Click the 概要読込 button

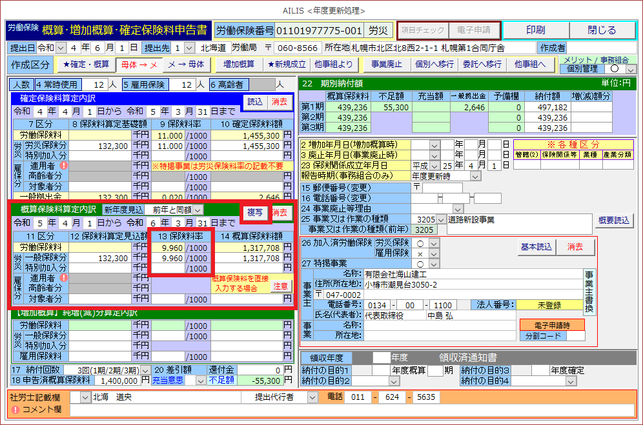pyautogui.click(x=612, y=221)
